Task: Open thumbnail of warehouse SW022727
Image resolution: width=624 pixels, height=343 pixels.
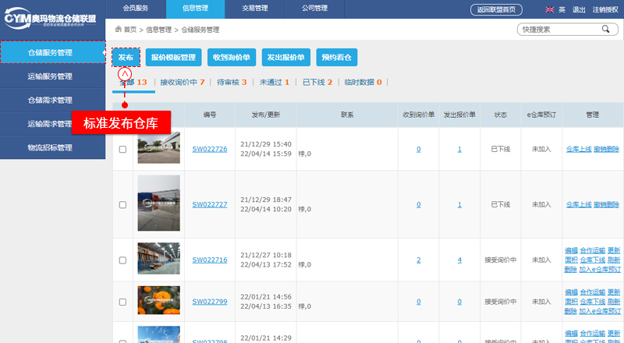Action: tap(158, 204)
